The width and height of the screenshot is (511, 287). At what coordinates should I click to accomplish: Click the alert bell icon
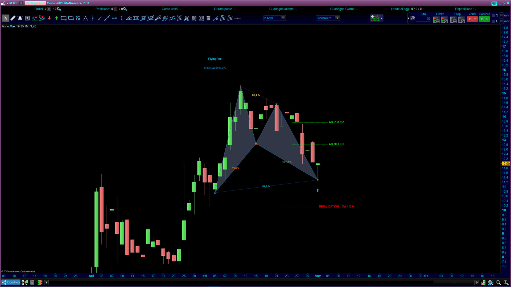tap(20, 18)
